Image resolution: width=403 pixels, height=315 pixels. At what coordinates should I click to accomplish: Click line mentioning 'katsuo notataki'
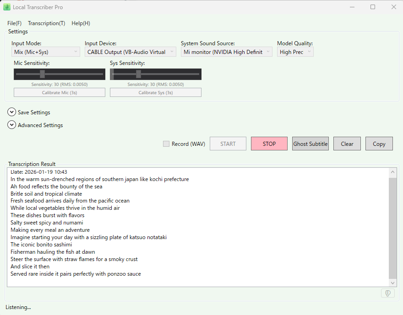click(x=88, y=237)
